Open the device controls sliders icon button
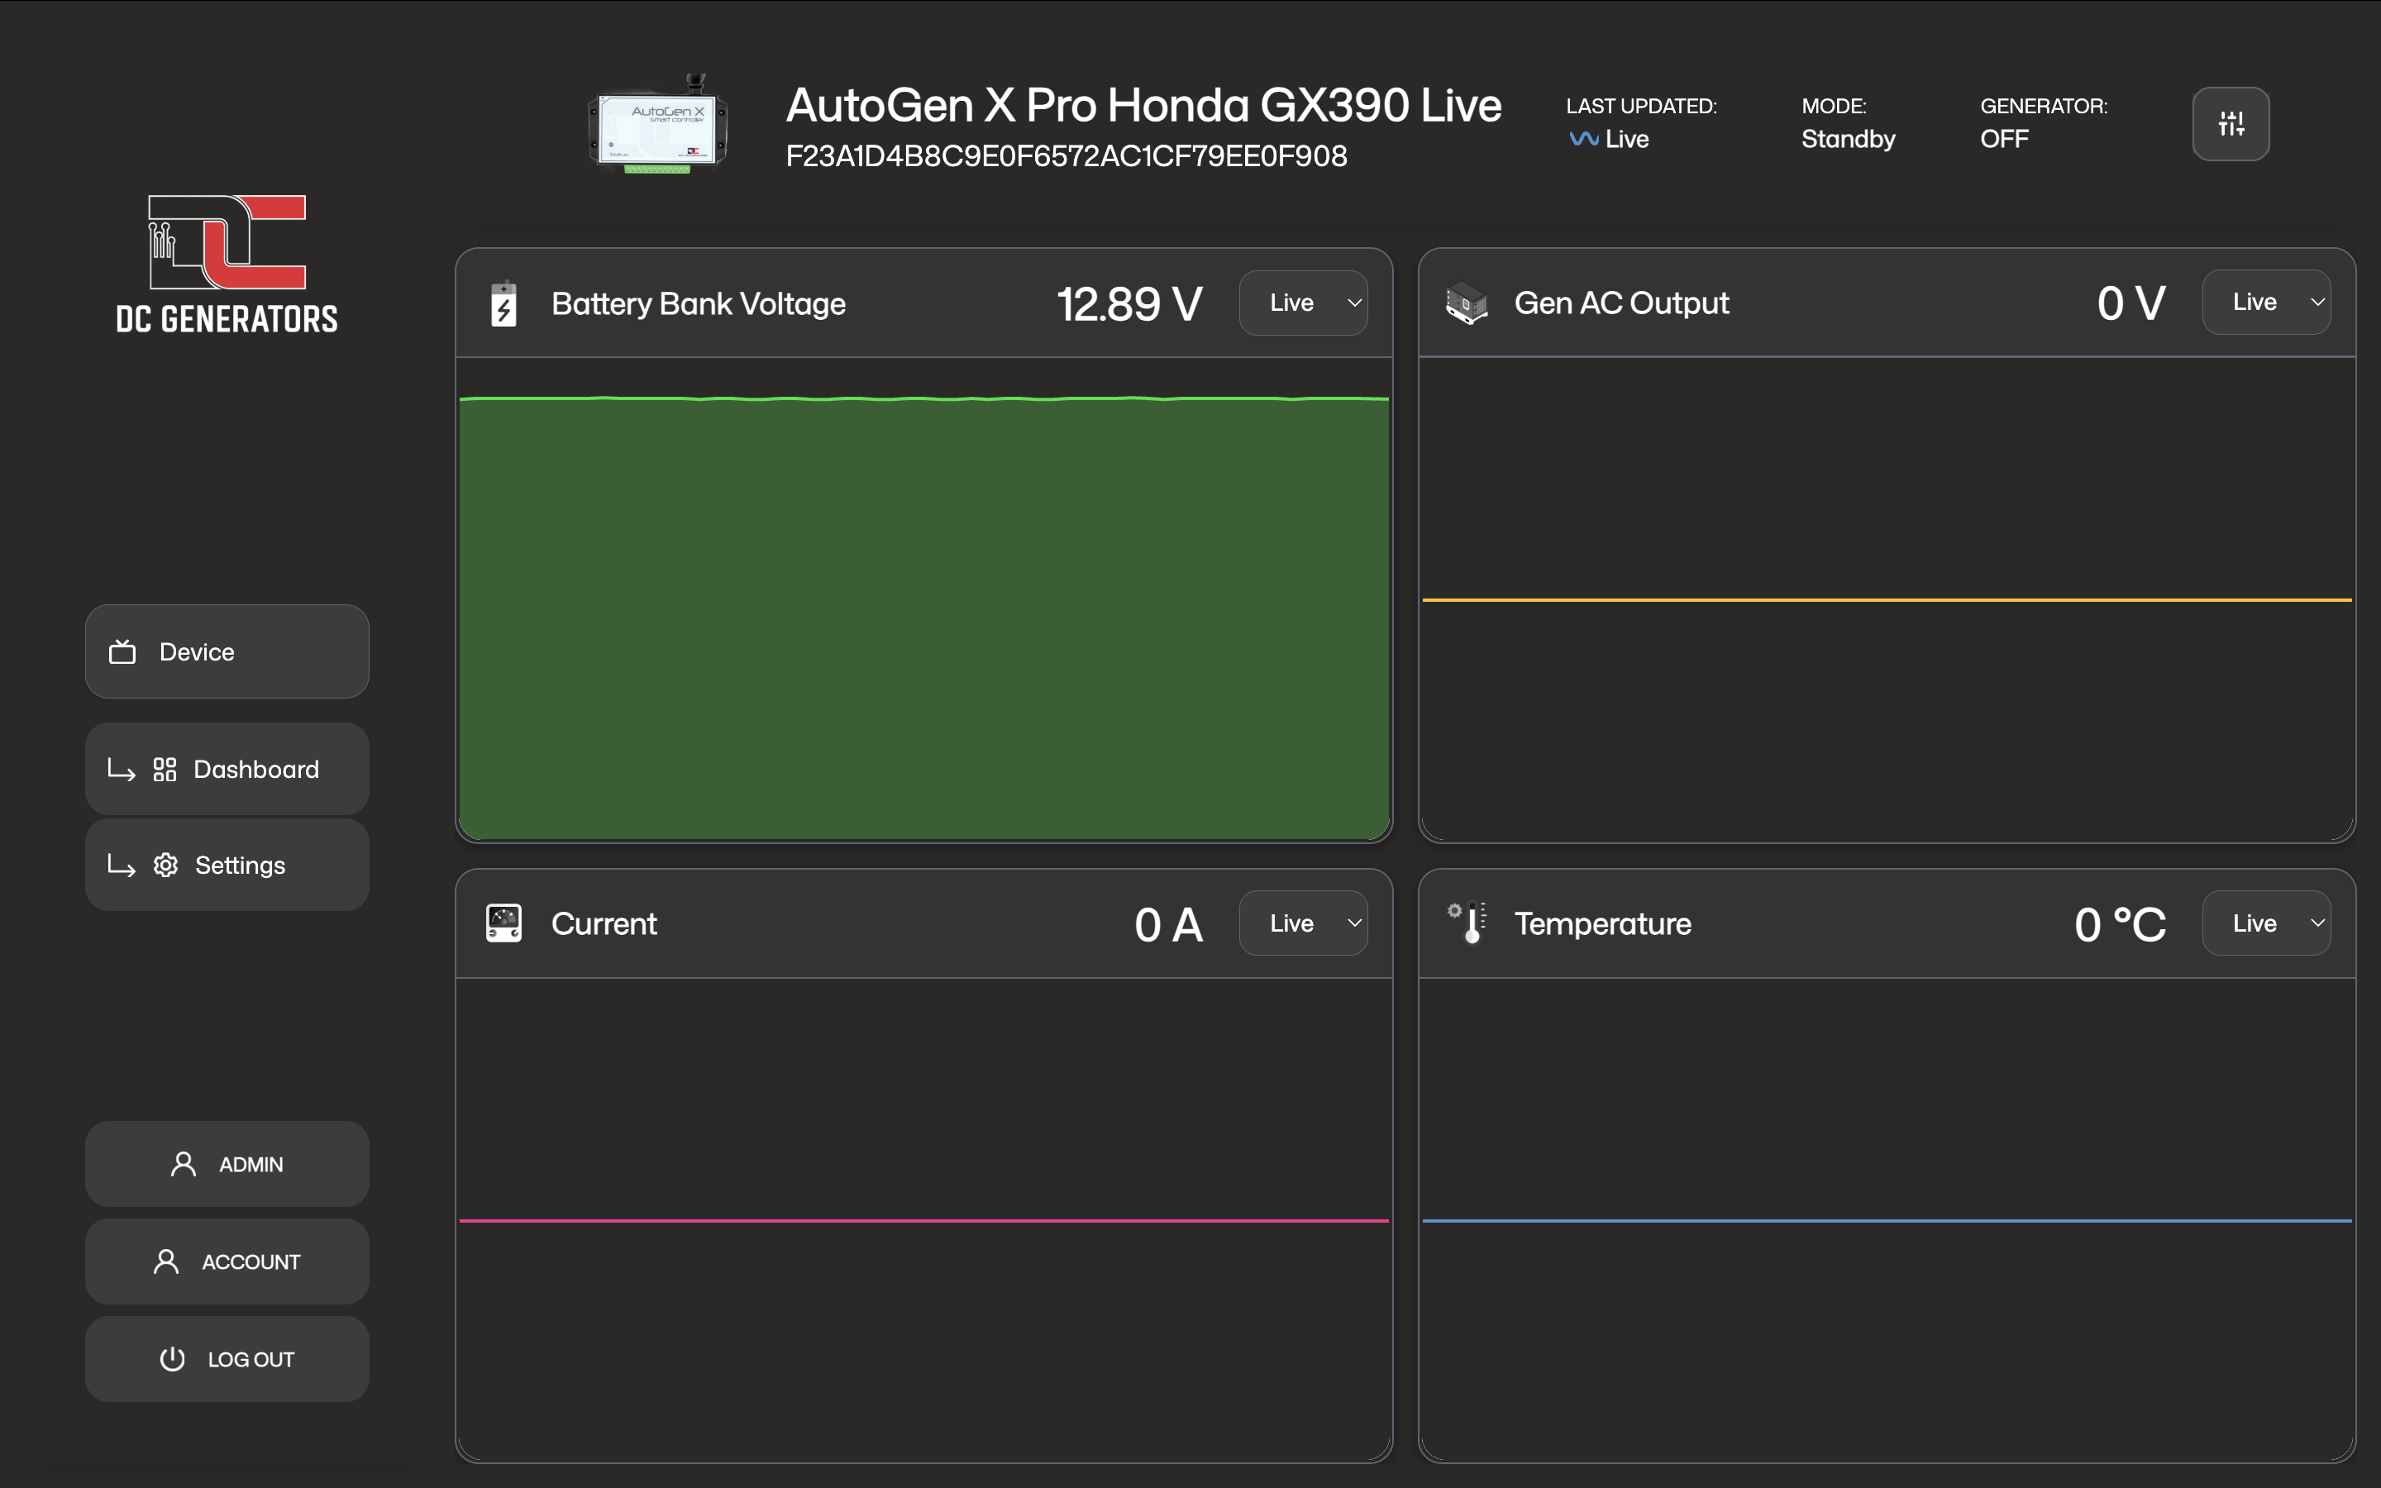Image resolution: width=2381 pixels, height=1488 pixels. click(x=2231, y=124)
